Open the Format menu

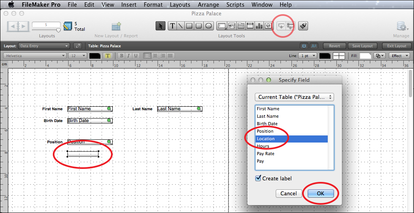[153, 4]
